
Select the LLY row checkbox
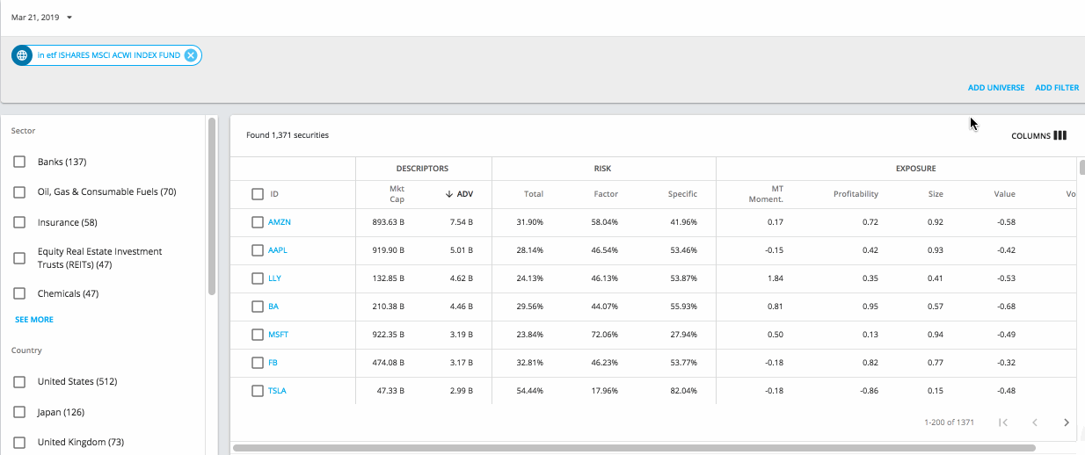coord(258,278)
